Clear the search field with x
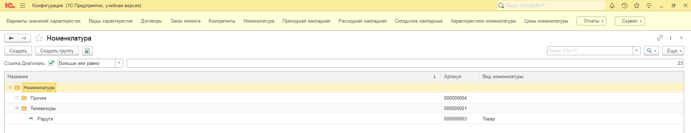691x133 pixels. click(x=636, y=51)
